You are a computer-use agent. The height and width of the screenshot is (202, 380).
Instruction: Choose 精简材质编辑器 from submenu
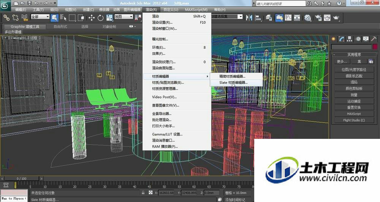coord(236,76)
